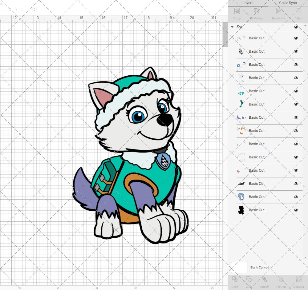Toggle visibility of blue eye ring layer

coord(296,65)
